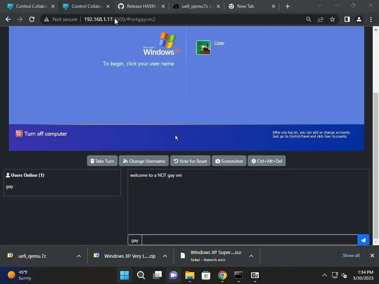This screenshot has width=379, height=284.
Task: Open Chrome three-dot menu
Action: click(x=371, y=19)
